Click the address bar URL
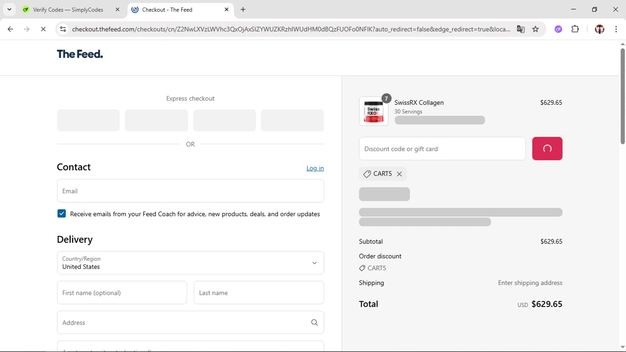626x352 pixels. click(x=291, y=29)
